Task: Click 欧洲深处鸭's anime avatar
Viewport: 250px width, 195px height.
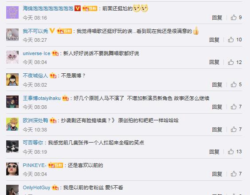Action: [x=12, y=124]
